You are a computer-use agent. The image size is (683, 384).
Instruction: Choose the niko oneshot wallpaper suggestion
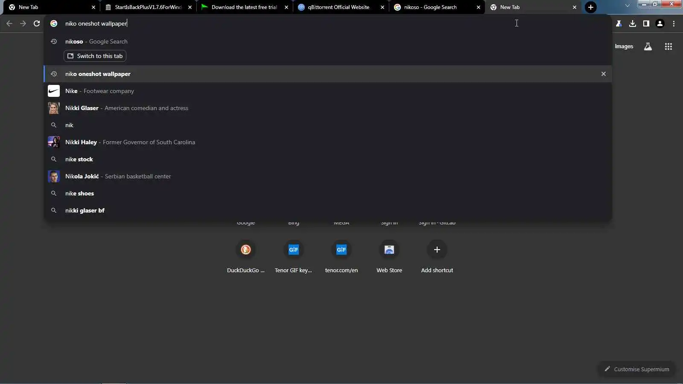click(328, 74)
